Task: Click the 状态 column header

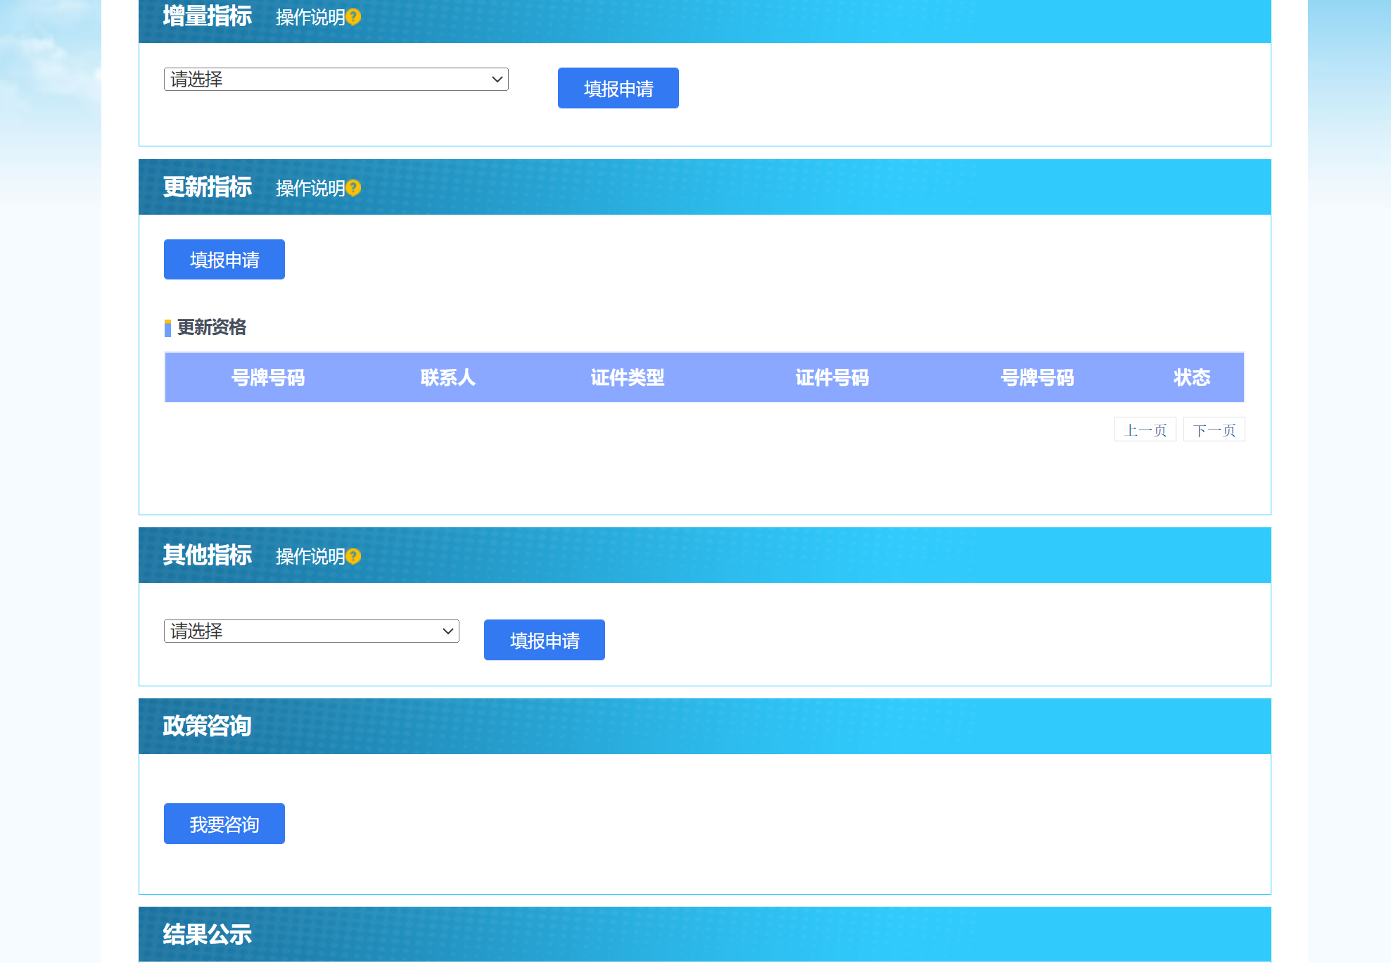Action: click(x=1191, y=378)
